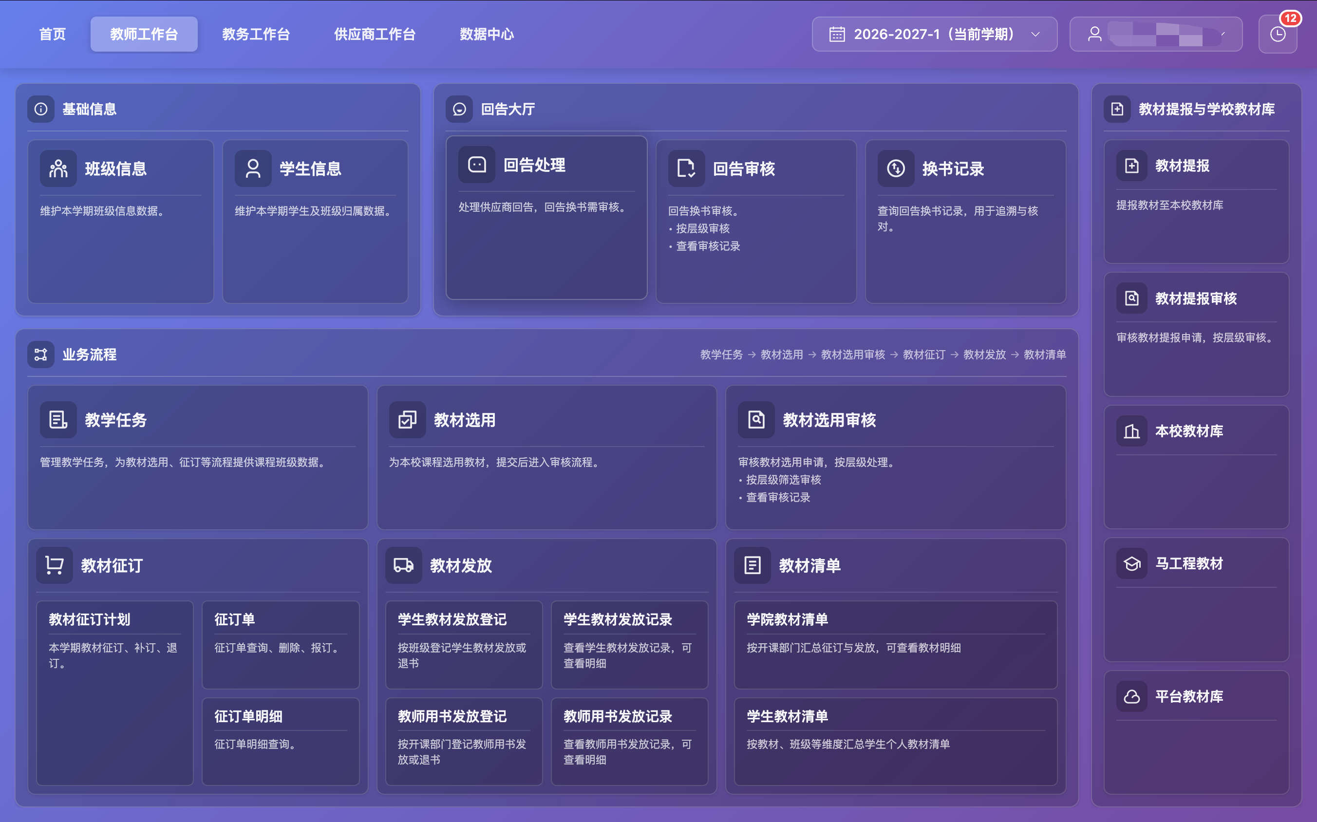The image size is (1317, 822).
Task: Click the calendar icon in semester selector
Action: (837, 34)
